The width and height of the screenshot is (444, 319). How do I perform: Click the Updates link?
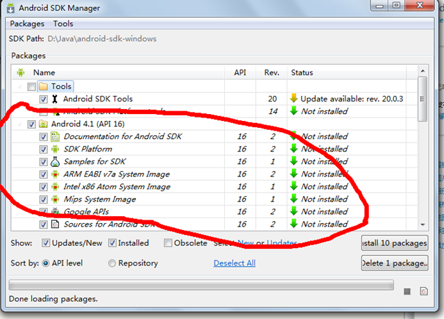(282, 243)
